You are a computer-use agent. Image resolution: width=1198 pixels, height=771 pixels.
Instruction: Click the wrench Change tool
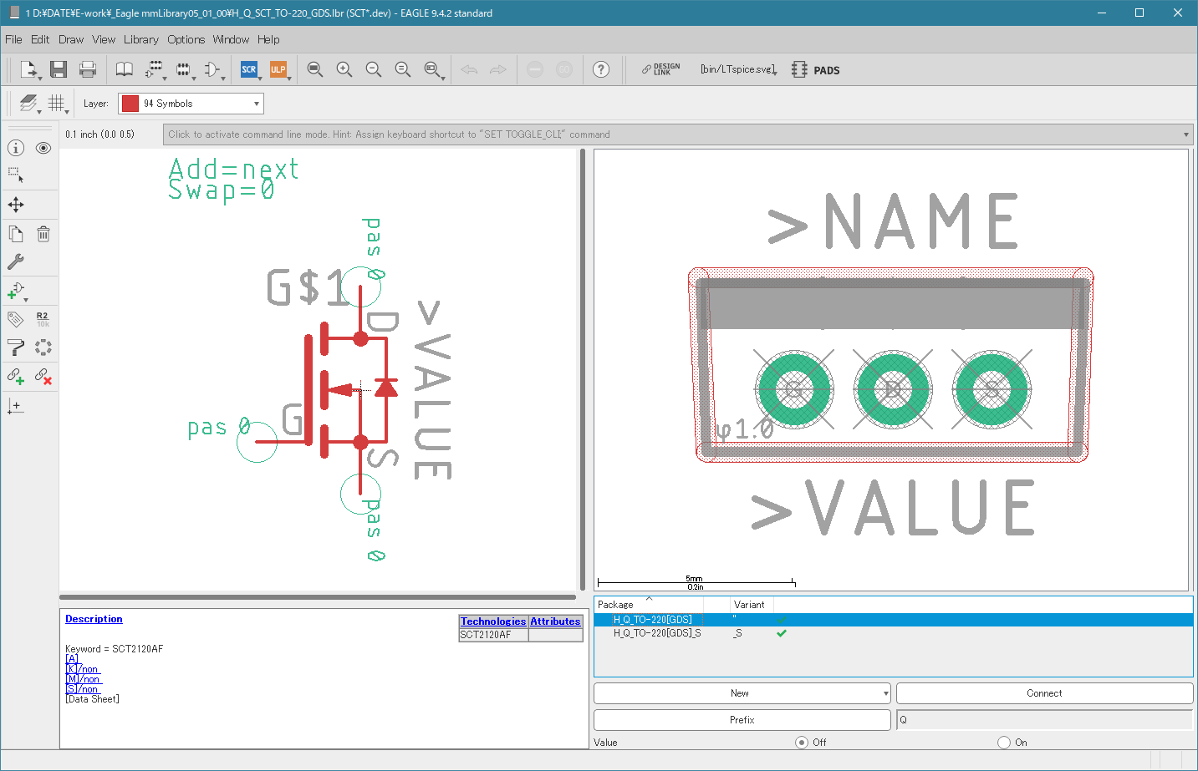point(16,261)
